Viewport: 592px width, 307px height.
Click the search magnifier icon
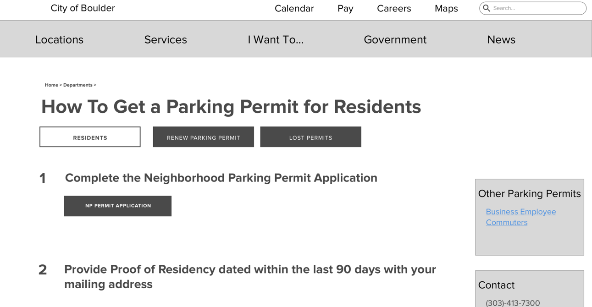point(487,8)
